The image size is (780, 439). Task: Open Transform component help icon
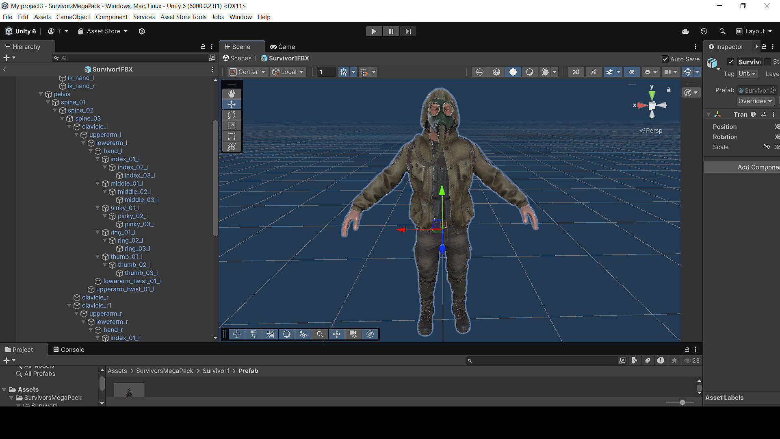pyautogui.click(x=753, y=115)
